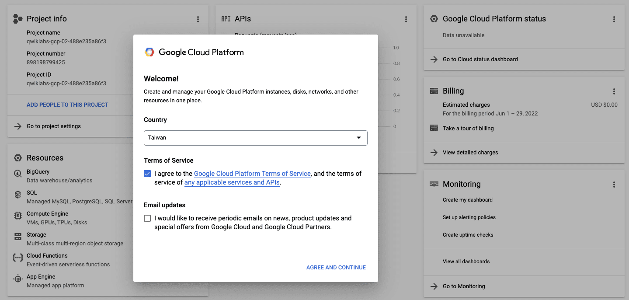
Task: Click Agree and Continue button
Action: coord(336,268)
